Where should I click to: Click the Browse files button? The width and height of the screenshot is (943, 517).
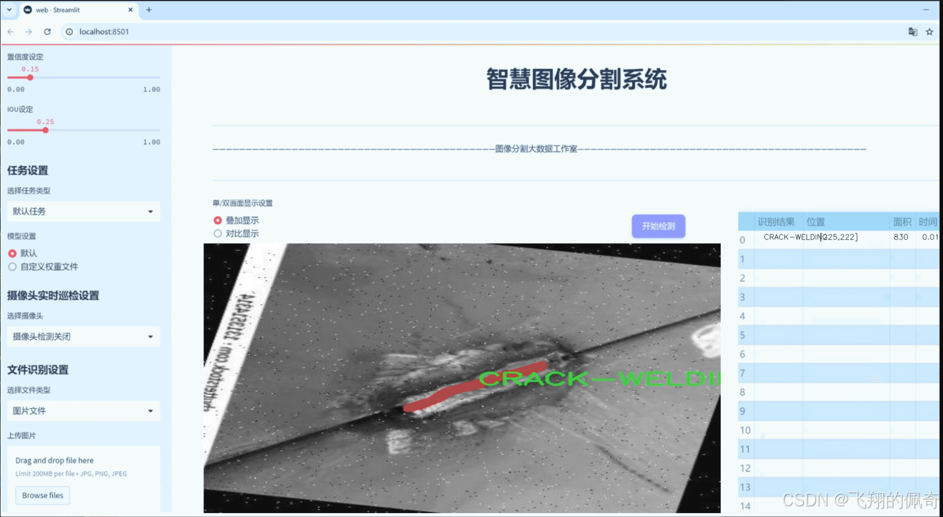coord(43,495)
